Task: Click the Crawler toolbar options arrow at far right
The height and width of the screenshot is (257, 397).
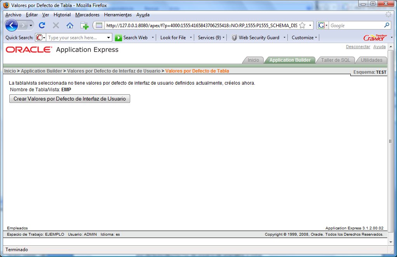Action: coord(392,37)
